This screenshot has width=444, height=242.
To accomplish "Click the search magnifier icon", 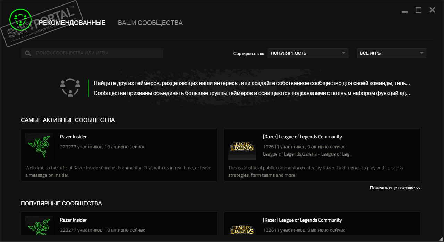I will [x=28, y=53].
